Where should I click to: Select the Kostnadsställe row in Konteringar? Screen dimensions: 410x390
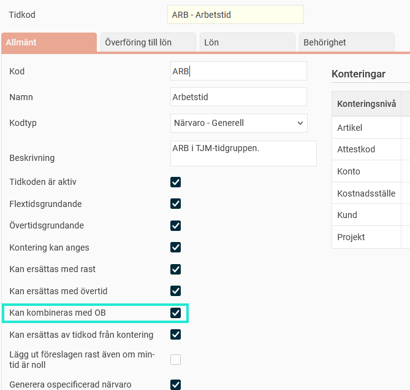(x=366, y=193)
